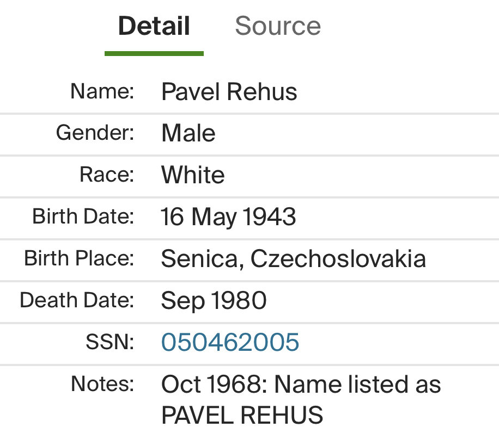Select the Race value White

193,175
